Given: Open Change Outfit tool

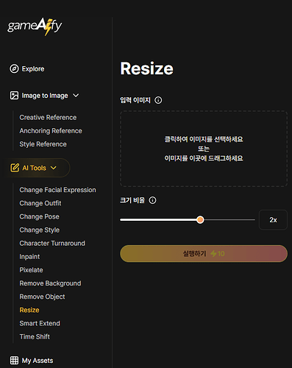Looking at the screenshot, I should (x=40, y=203).
